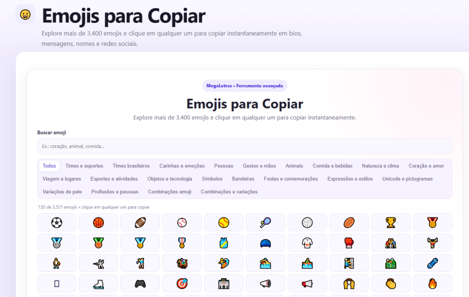
Task: Switch to Times brasileiros category
Action: [x=131, y=166]
